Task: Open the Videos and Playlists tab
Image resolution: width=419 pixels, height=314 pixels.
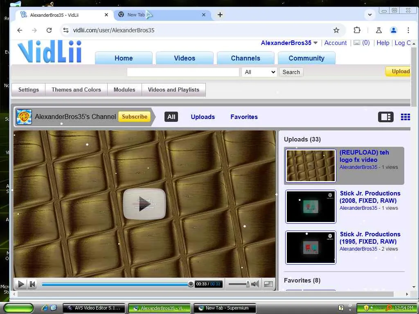Action: pyautogui.click(x=173, y=90)
